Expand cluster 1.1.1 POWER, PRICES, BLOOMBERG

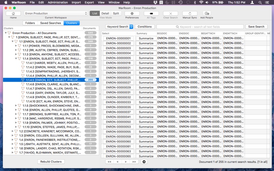point(16,46)
